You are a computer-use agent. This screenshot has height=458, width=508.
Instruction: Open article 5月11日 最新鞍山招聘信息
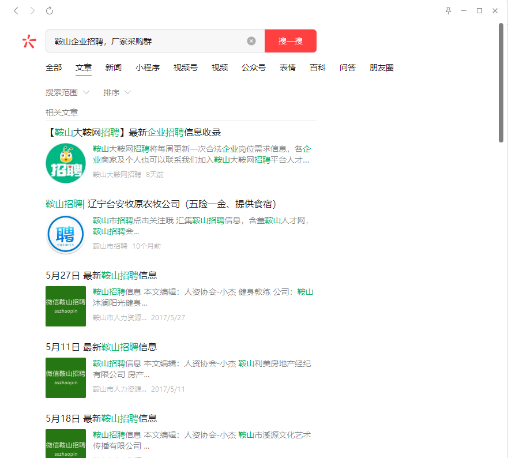(x=101, y=347)
